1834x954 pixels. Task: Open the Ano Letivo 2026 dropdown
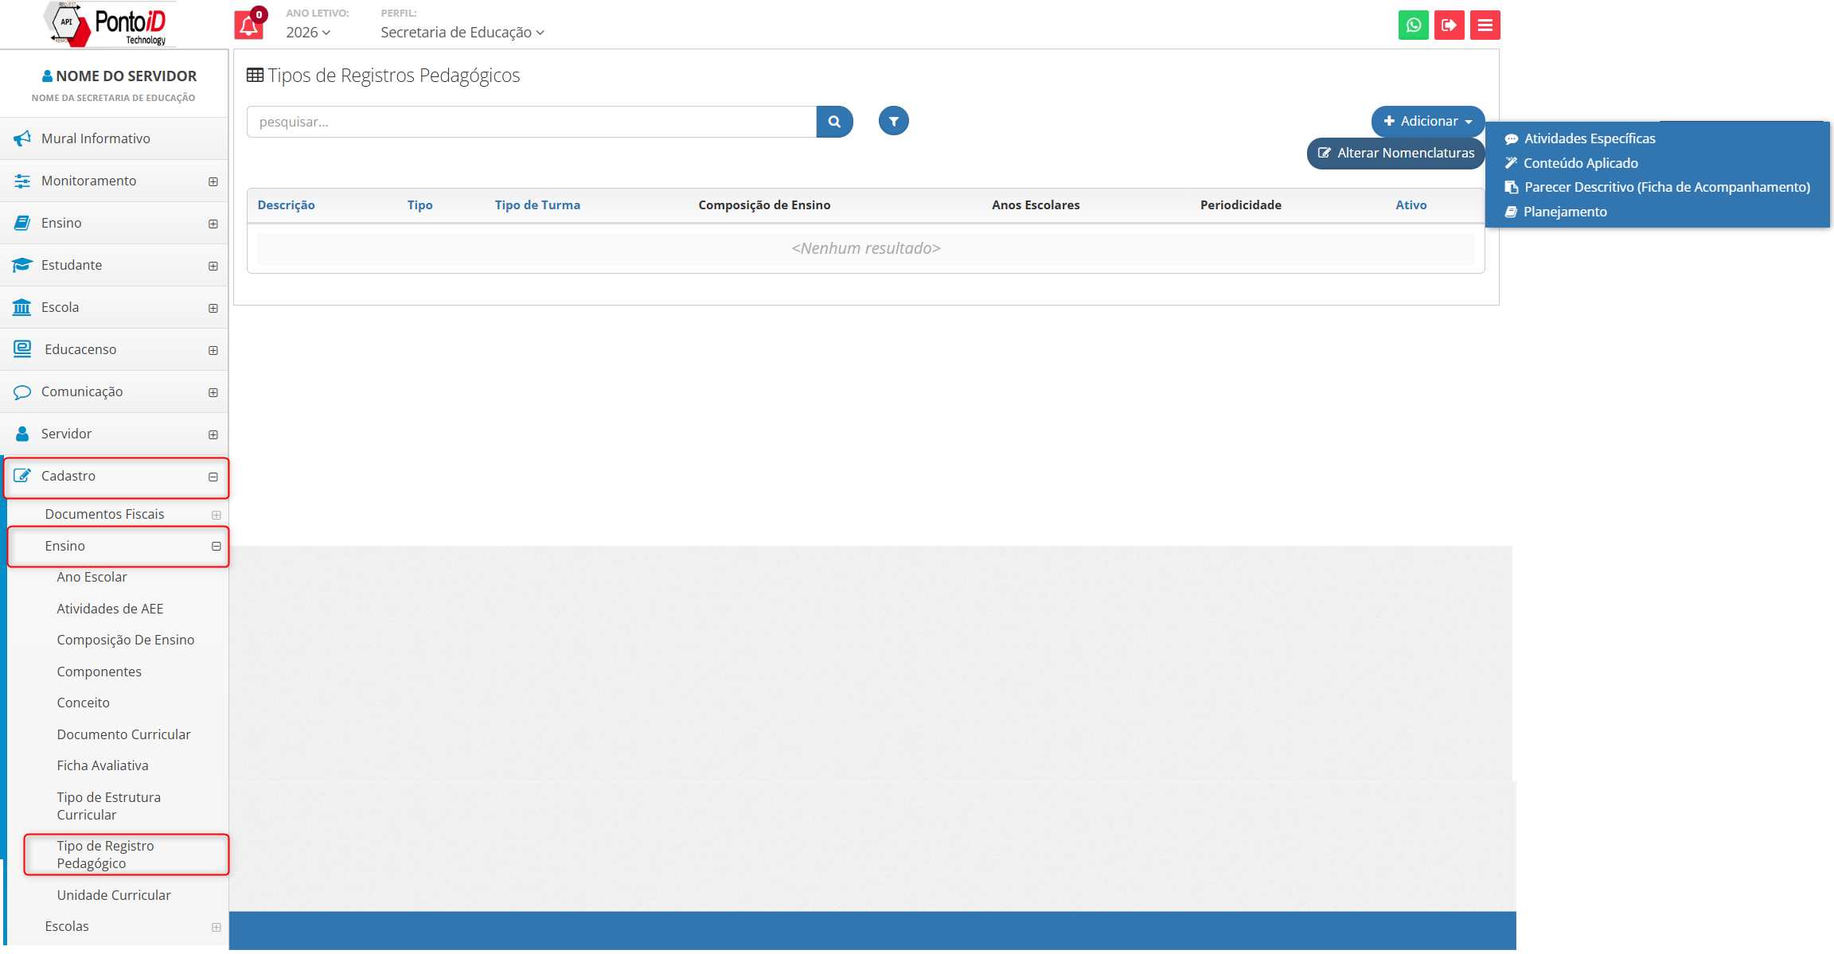(x=308, y=33)
